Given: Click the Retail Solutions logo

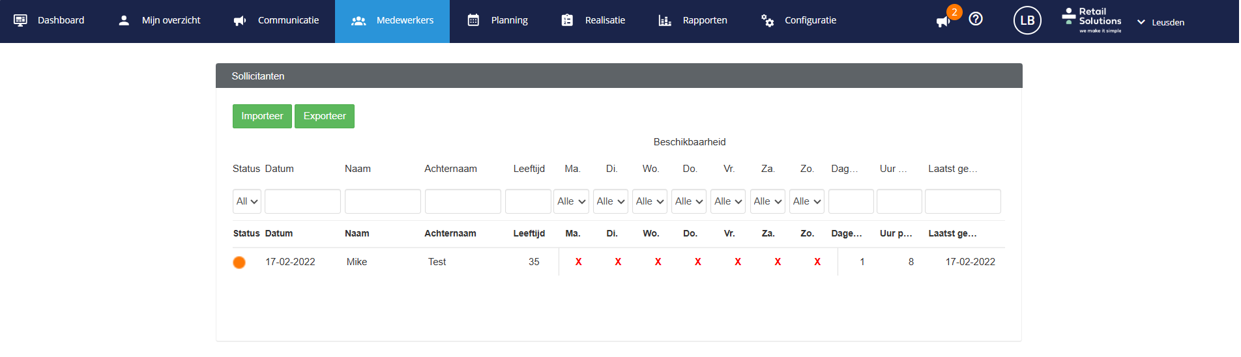Looking at the screenshot, I should 1092,20.
